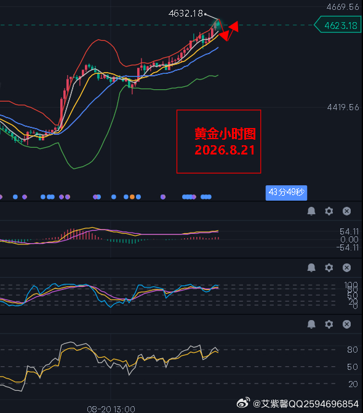The image size is (363, 413).
Task: Open settings gear for RSI indicator panel
Action: click(x=329, y=324)
